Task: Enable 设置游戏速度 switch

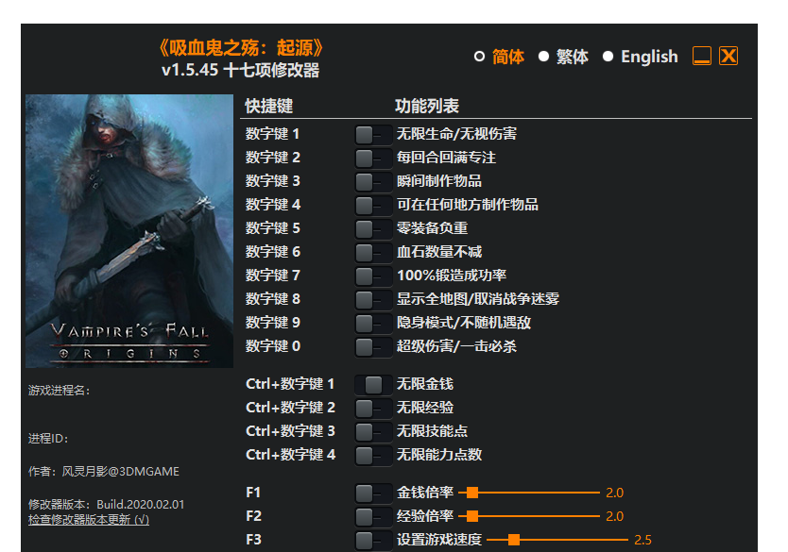Action: point(373,541)
